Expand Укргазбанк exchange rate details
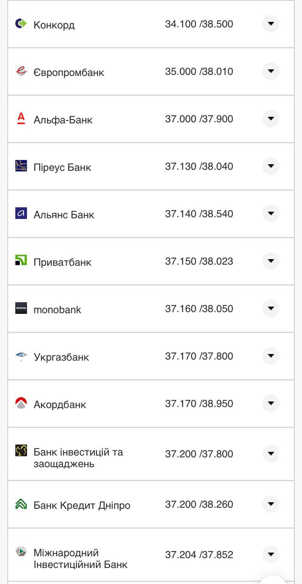The height and width of the screenshot is (584, 302). tap(271, 356)
